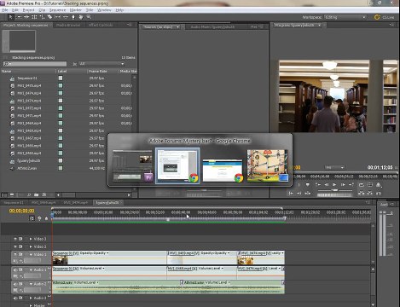Play the Program monitor
This screenshot has width=400, height=307.
coord(334,185)
